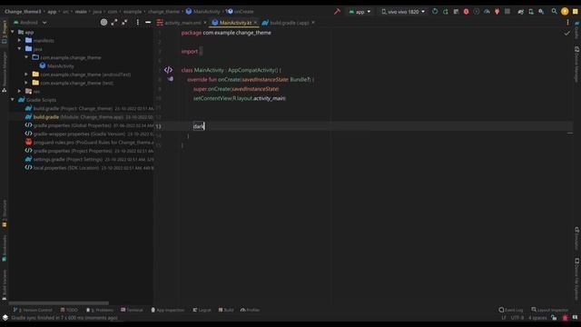The height and width of the screenshot is (327, 581).
Task: Click the Make Project hammer icon
Action: [x=337, y=12]
